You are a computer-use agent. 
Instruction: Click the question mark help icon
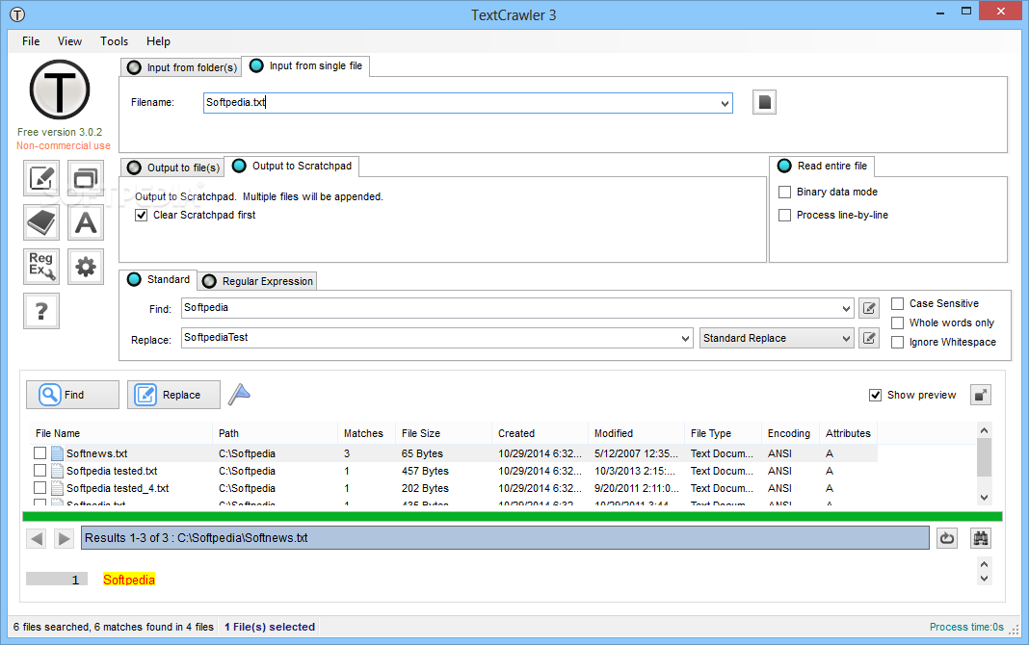pyautogui.click(x=41, y=311)
